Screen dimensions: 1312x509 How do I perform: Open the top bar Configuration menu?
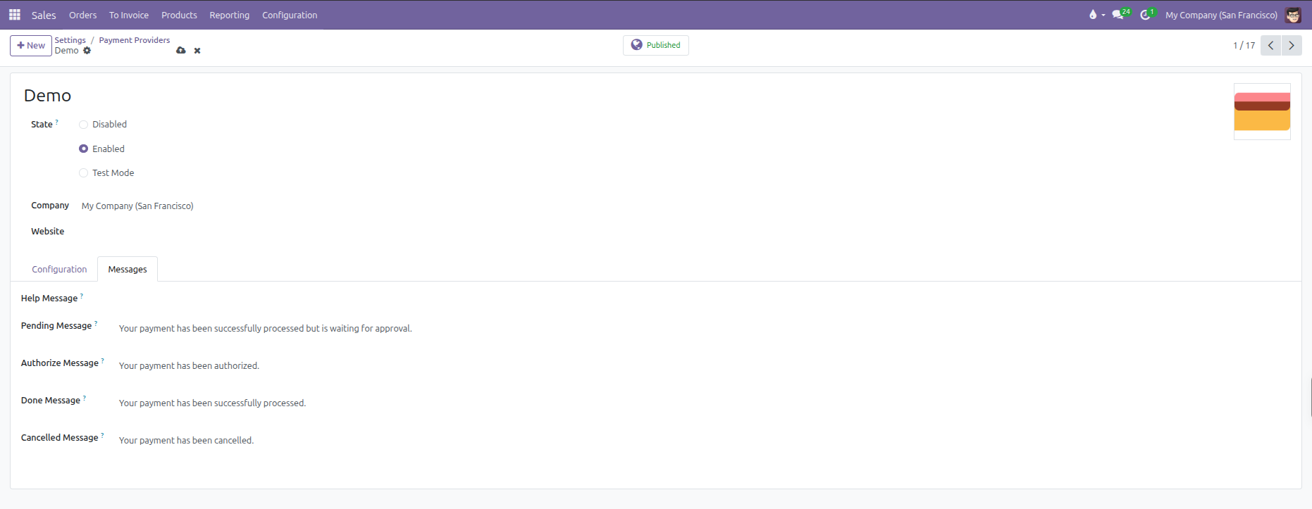[x=290, y=15]
